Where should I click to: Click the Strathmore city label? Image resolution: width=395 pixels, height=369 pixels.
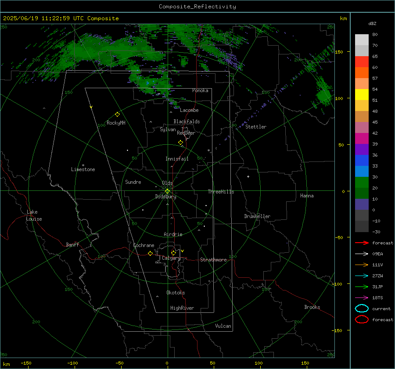click(213, 260)
